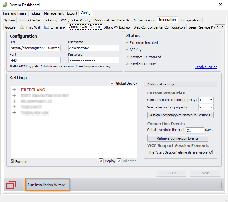
Task: Uncheck "Start Session" elements visible checkbox
Action: 211,152
